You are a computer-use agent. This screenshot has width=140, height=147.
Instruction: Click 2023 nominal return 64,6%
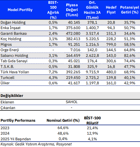(x=63, y=128)
